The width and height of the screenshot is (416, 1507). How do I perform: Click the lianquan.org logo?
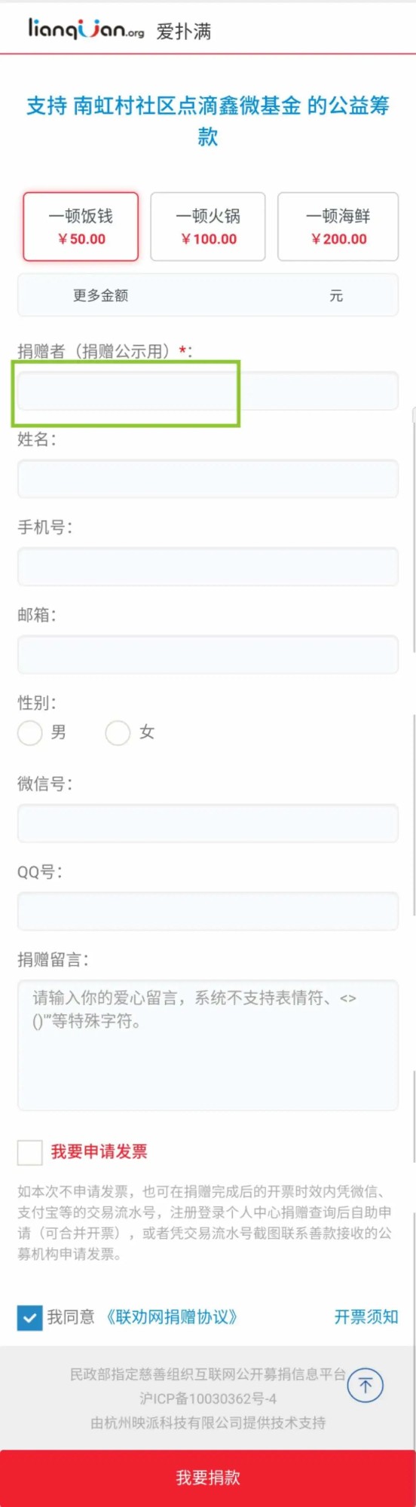(86, 29)
